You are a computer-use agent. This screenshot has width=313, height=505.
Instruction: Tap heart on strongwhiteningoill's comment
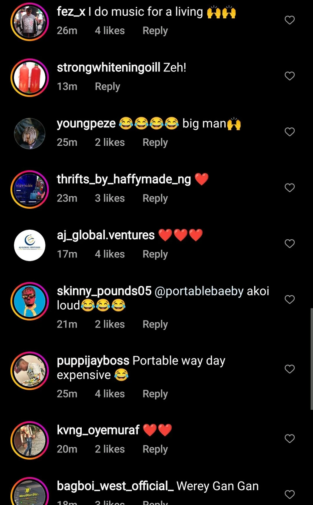(290, 76)
